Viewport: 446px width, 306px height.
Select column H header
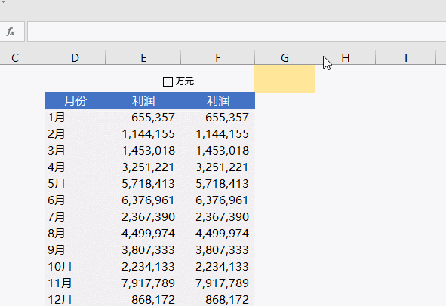(x=346, y=58)
